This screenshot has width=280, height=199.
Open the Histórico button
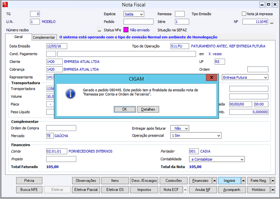259,190
